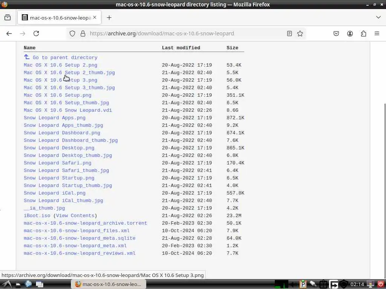Viewport: 386px width, 289px height.
Task: Open the Save to Pocket icon
Action: pos(336,33)
